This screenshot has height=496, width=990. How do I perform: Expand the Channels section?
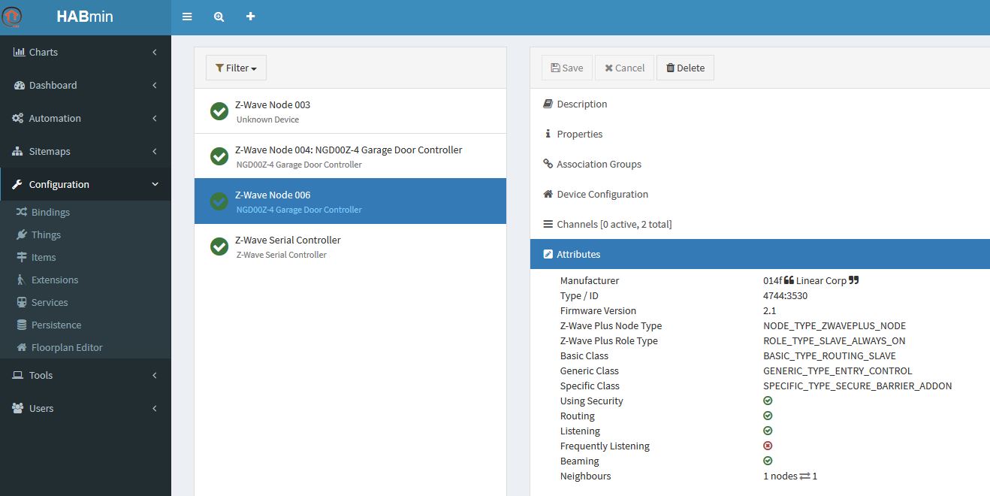coord(614,224)
